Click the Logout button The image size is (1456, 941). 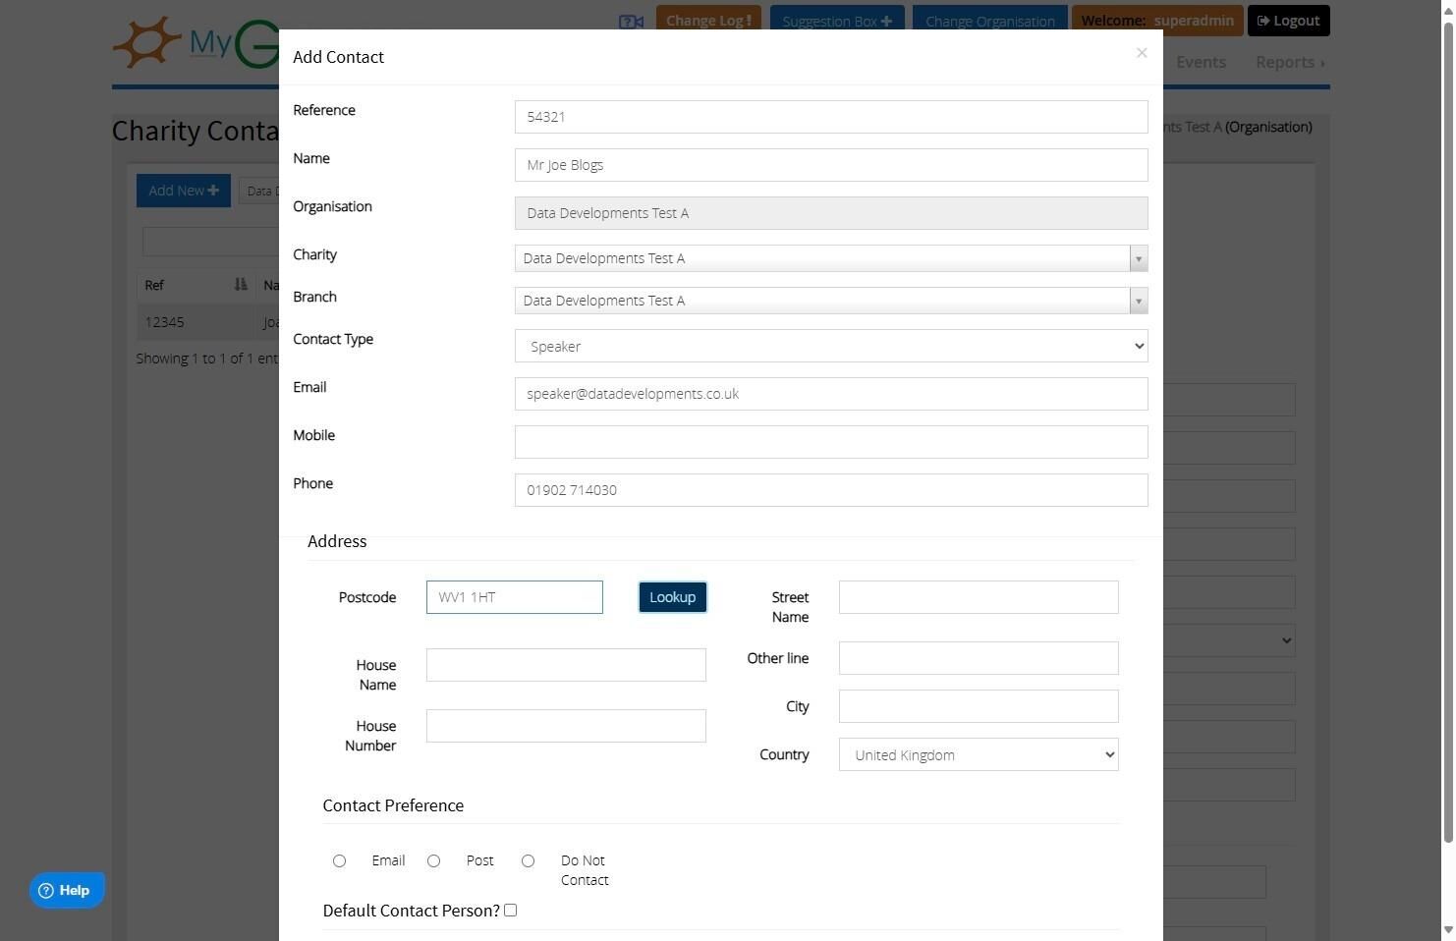tap(1288, 21)
